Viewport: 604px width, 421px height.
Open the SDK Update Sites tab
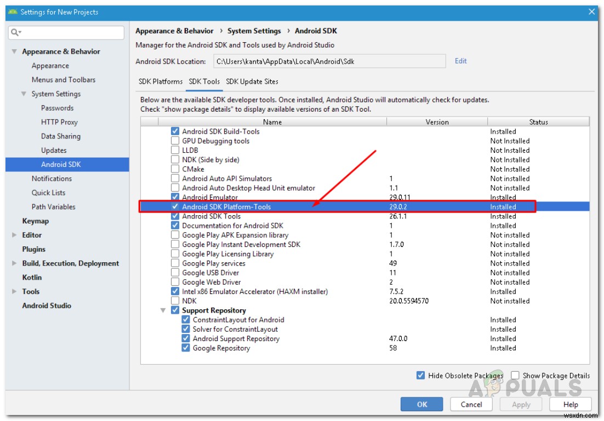click(252, 81)
